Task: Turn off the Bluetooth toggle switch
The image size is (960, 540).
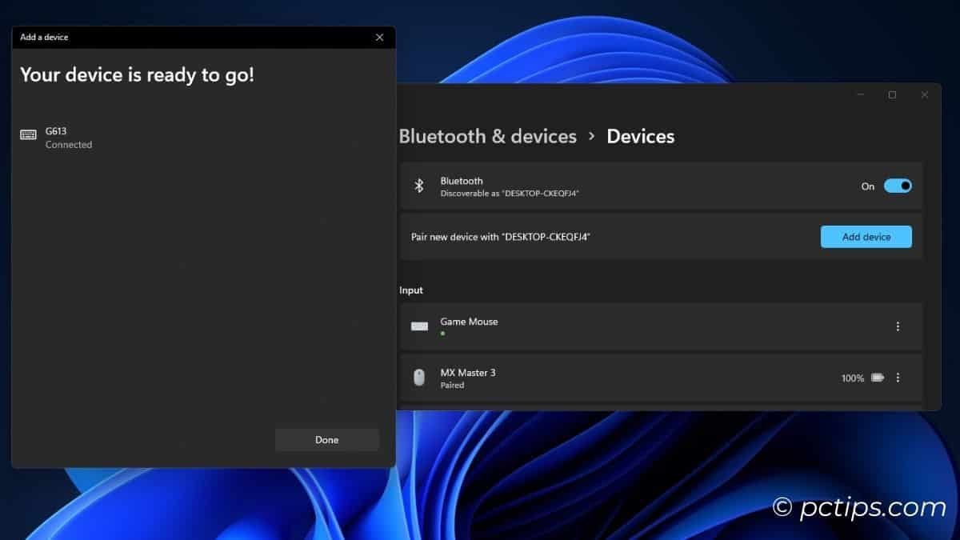Action: (x=898, y=186)
